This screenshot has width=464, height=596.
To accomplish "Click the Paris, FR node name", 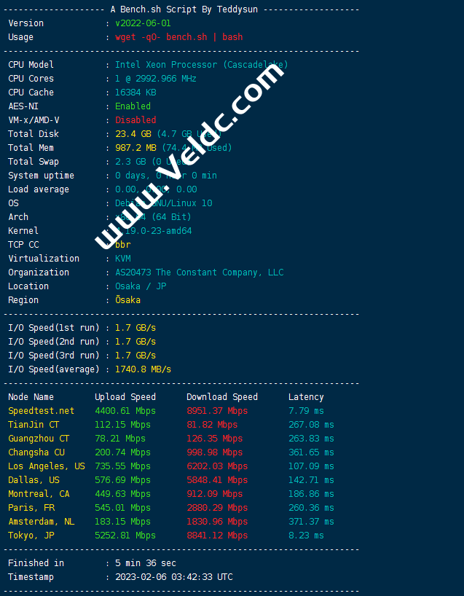I will [31, 508].
